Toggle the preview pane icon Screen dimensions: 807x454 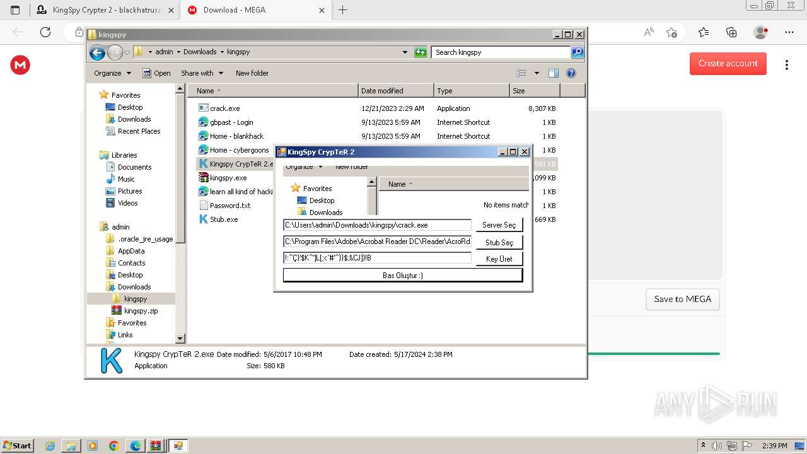click(553, 73)
